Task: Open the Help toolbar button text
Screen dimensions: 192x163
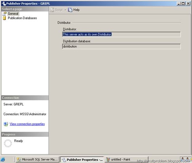Action: tap(76, 10)
